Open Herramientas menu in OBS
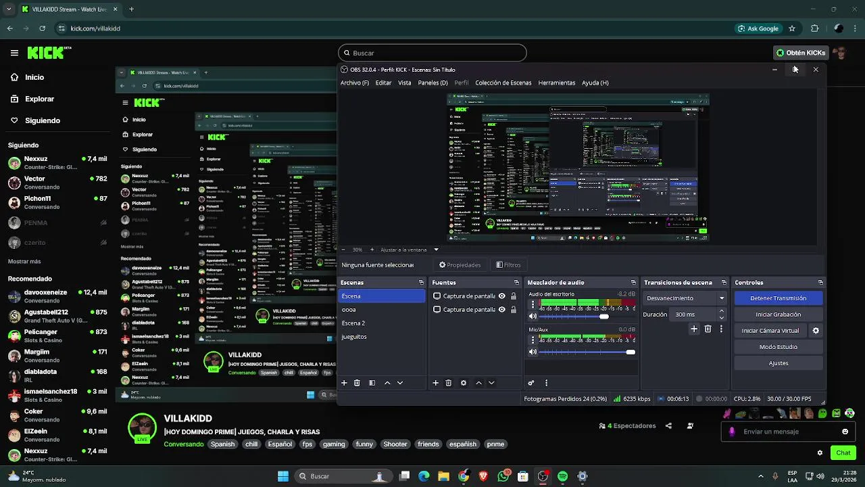This screenshot has height=487, width=865. pyautogui.click(x=557, y=83)
